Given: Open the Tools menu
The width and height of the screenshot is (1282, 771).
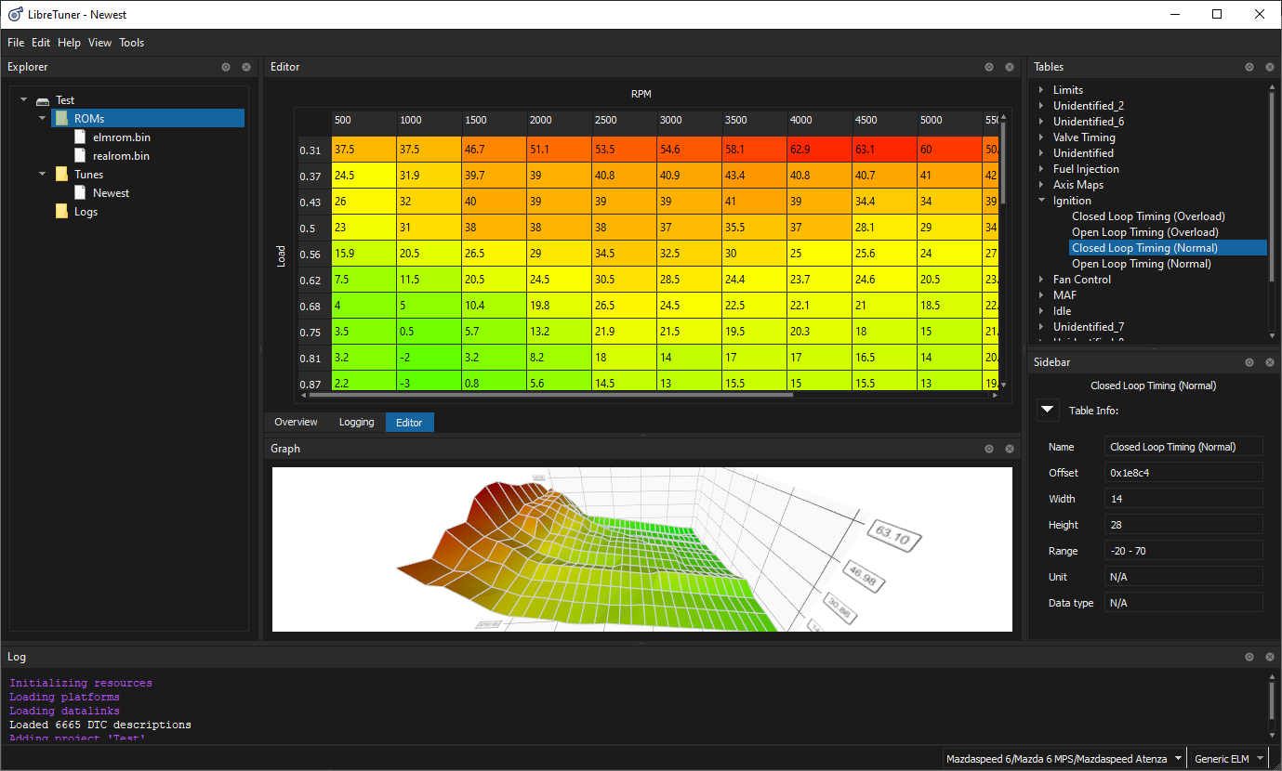Looking at the screenshot, I should 132,43.
